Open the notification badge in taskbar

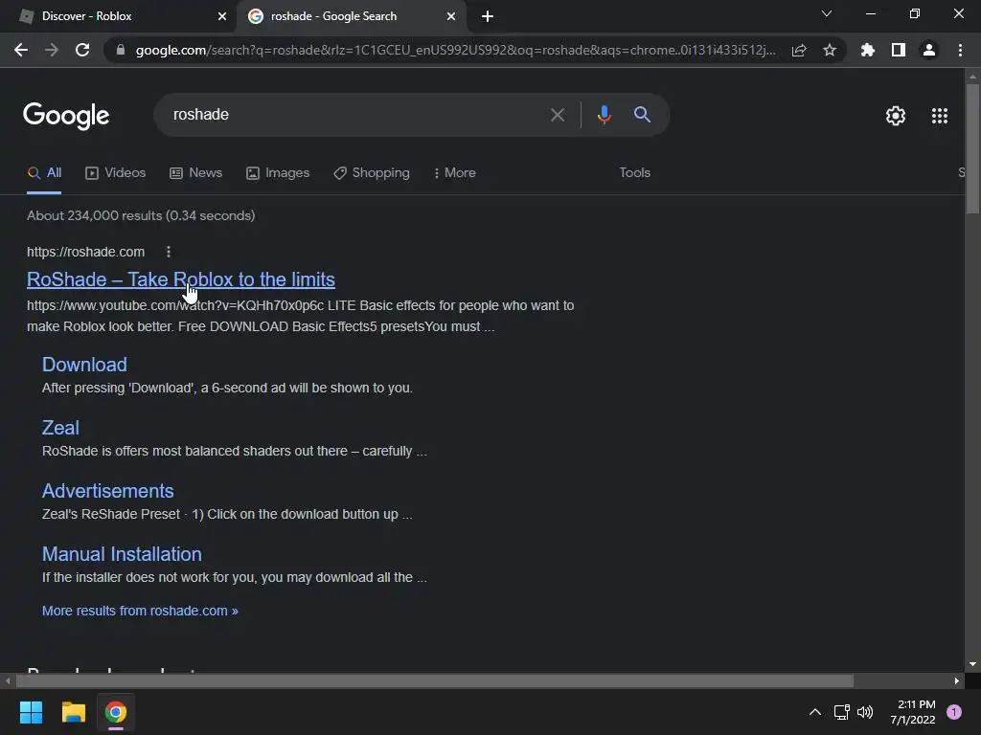coord(954,712)
